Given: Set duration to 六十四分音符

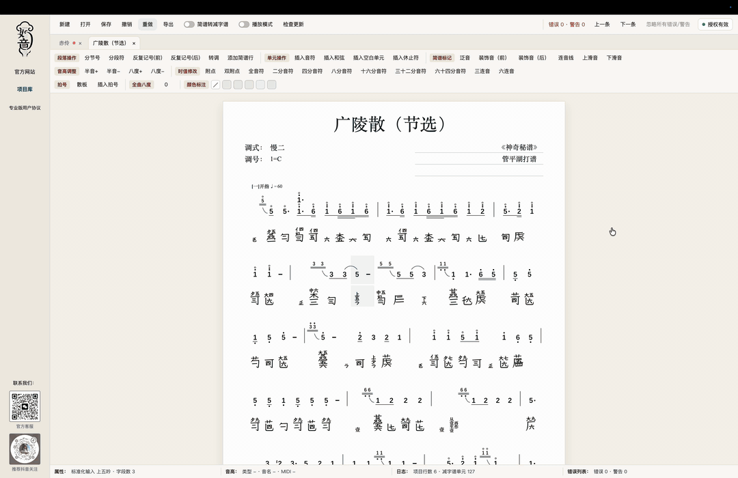Looking at the screenshot, I should point(450,72).
